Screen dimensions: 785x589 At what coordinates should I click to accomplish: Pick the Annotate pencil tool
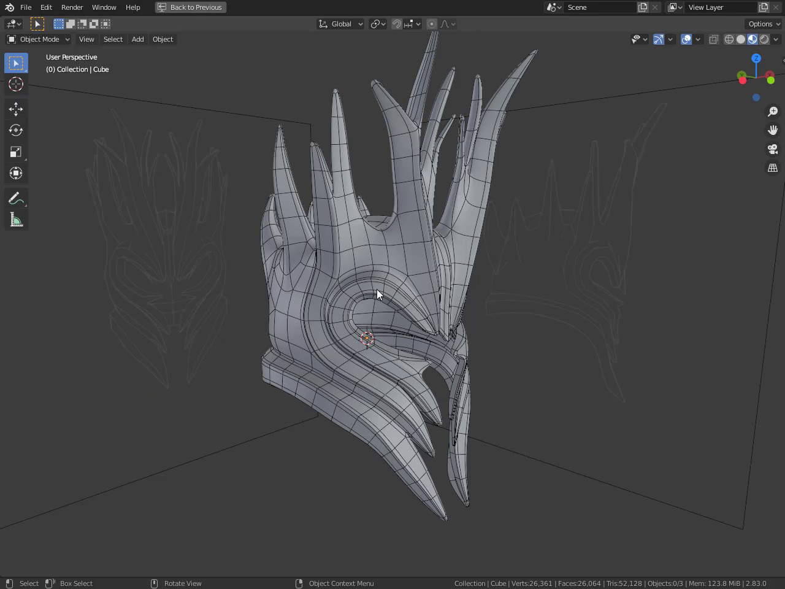16,198
